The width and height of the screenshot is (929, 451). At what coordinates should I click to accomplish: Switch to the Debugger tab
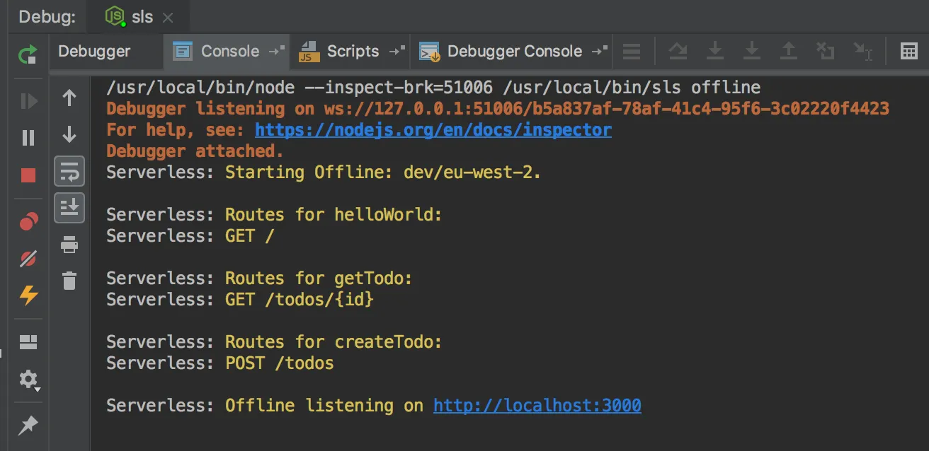pyautogui.click(x=94, y=51)
